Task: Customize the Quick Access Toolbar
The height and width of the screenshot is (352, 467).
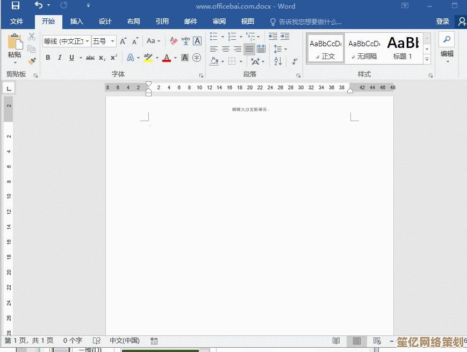Action: click(x=88, y=5)
